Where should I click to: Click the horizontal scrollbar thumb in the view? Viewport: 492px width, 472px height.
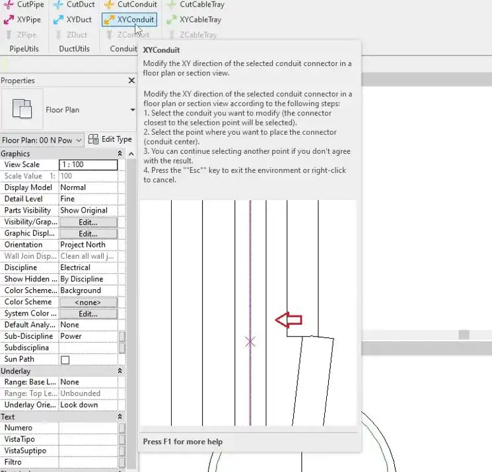point(464,335)
